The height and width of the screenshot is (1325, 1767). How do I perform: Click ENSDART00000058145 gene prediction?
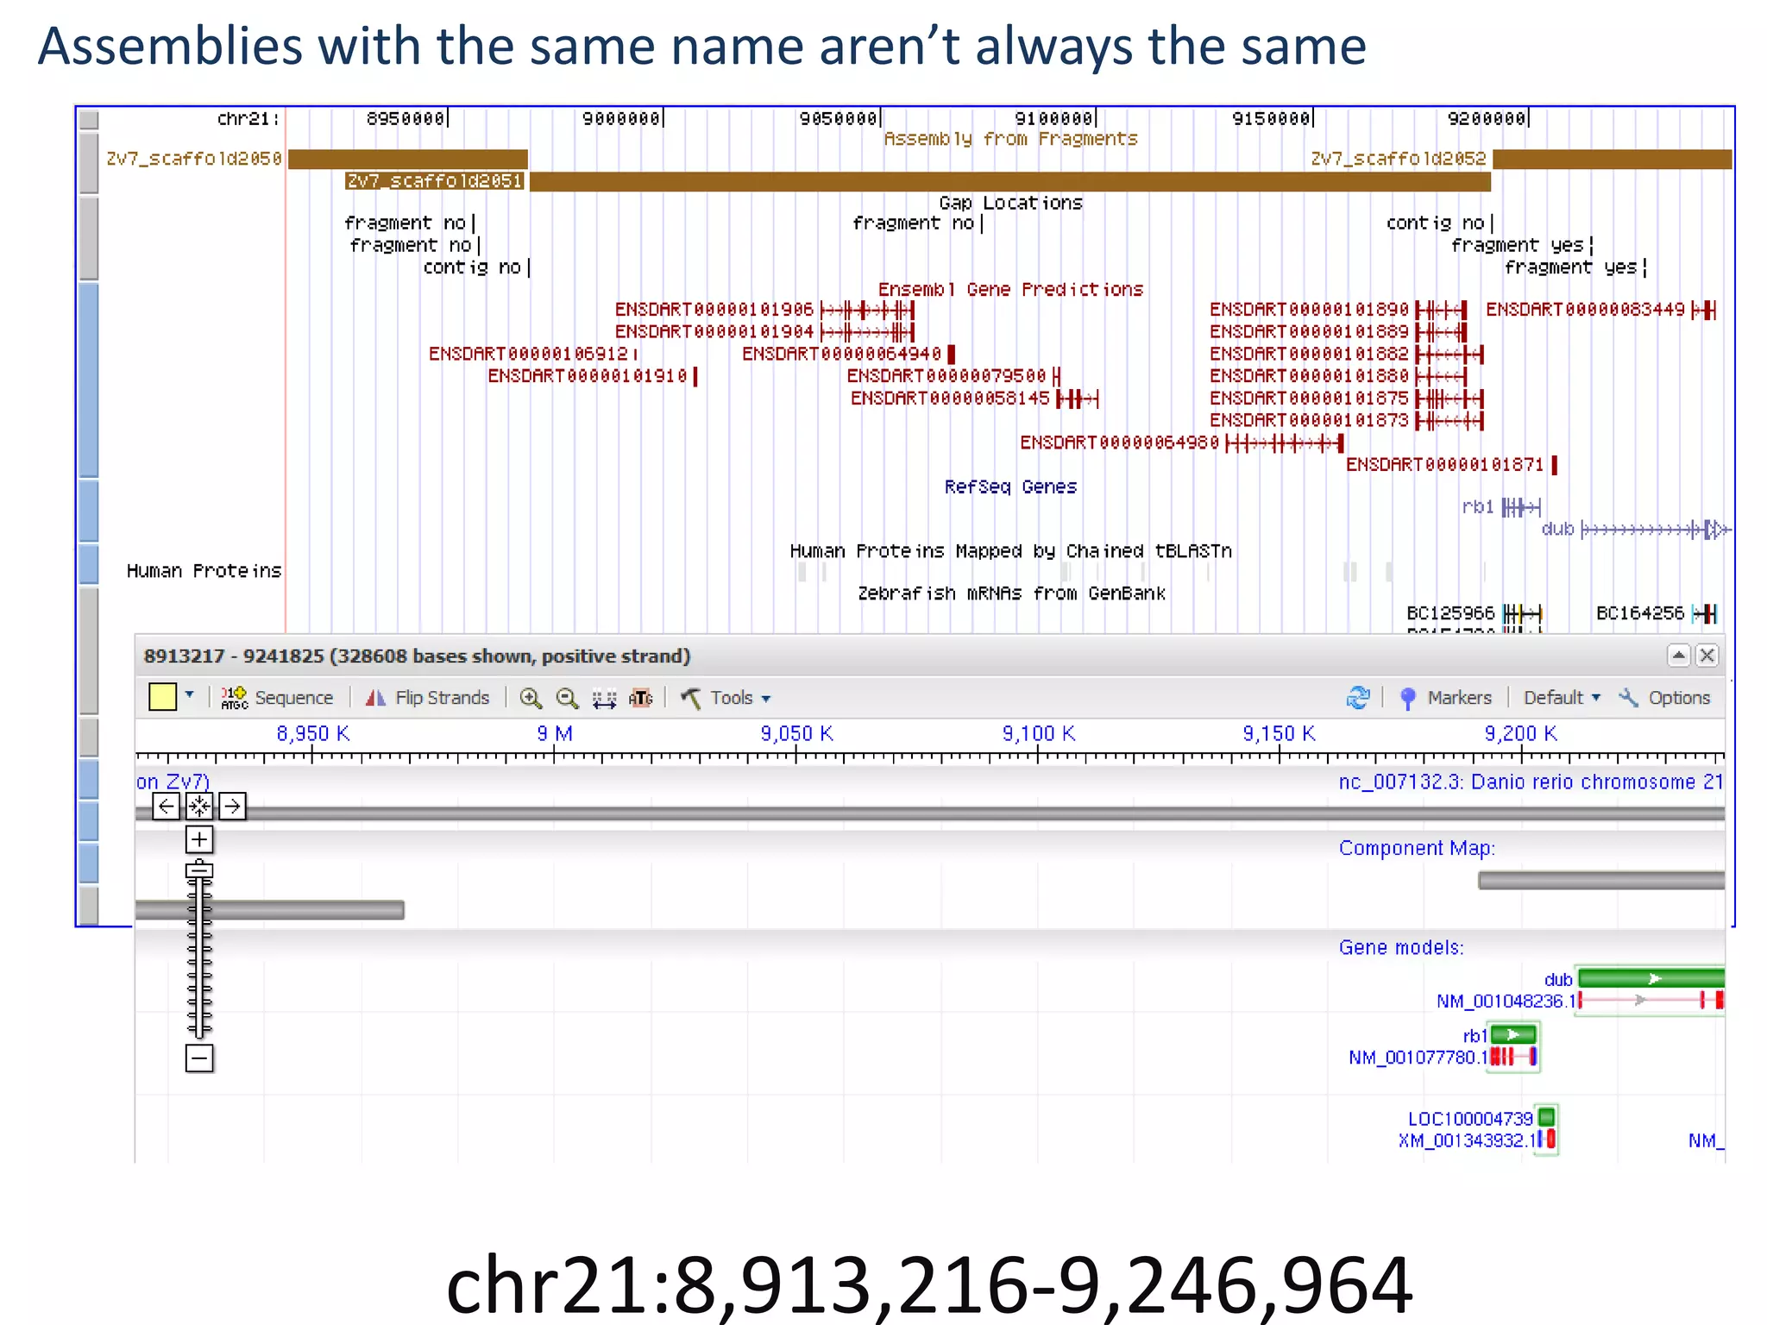974,399
